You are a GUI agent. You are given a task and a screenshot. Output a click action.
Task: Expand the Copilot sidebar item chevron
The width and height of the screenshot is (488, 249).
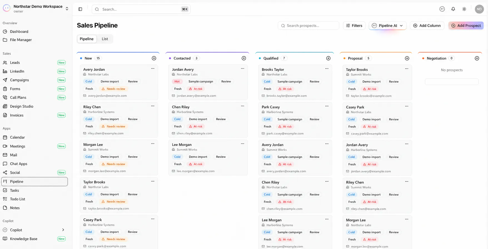(x=63, y=230)
